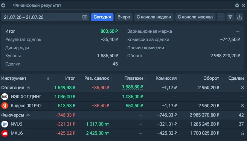This screenshot has height=141, width=247.
Task: Sort by Комиссия column header
Action: [166, 78]
